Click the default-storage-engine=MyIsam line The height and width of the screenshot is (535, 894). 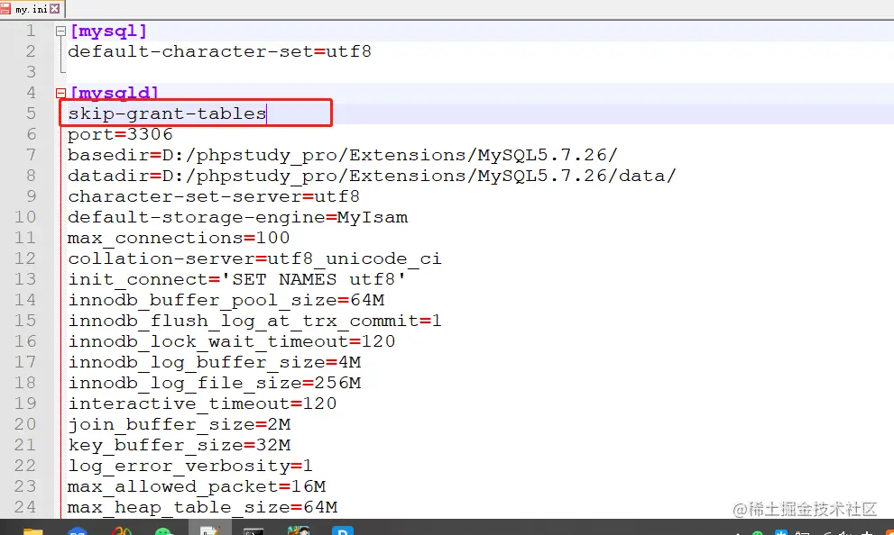click(x=238, y=217)
